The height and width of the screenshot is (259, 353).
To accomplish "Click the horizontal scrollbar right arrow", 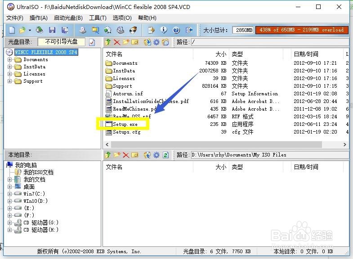I will 344,144.
